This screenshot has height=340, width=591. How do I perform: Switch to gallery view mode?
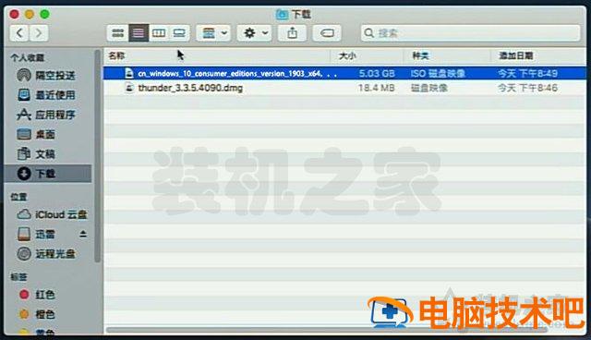[179, 33]
